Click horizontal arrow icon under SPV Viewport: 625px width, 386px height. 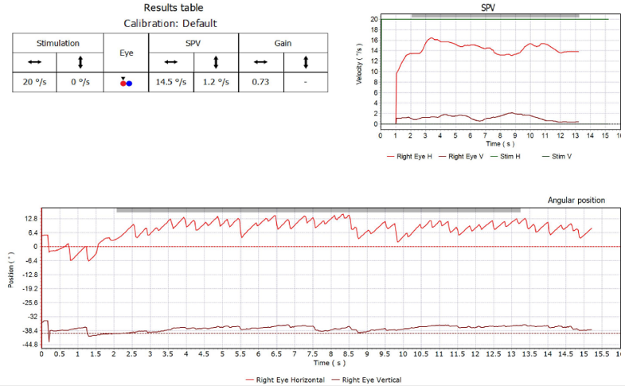pyautogui.click(x=171, y=62)
